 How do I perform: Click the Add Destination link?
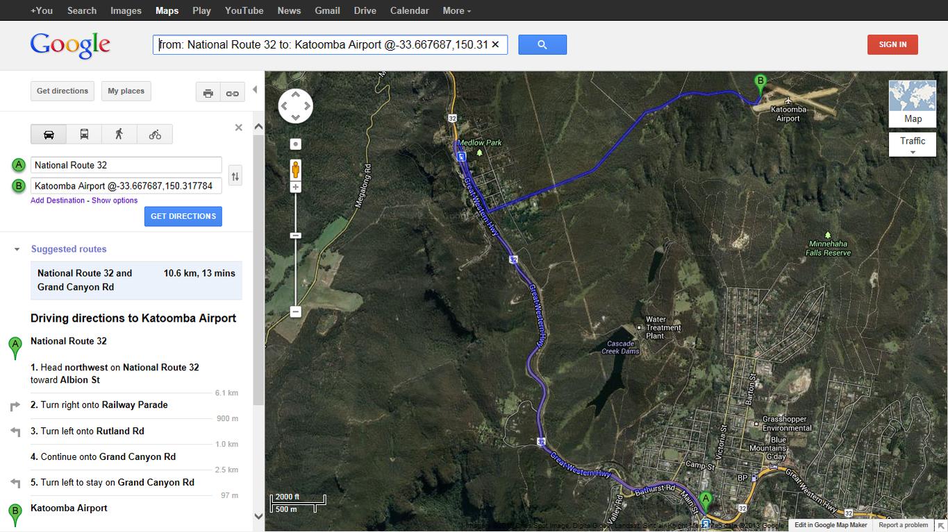[x=58, y=200]
